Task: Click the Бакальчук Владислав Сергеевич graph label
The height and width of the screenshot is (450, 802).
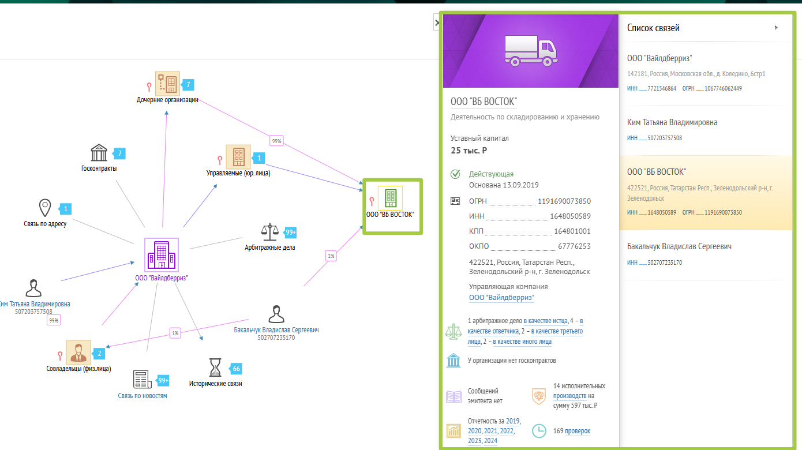Action: click(x=276, y=330)
